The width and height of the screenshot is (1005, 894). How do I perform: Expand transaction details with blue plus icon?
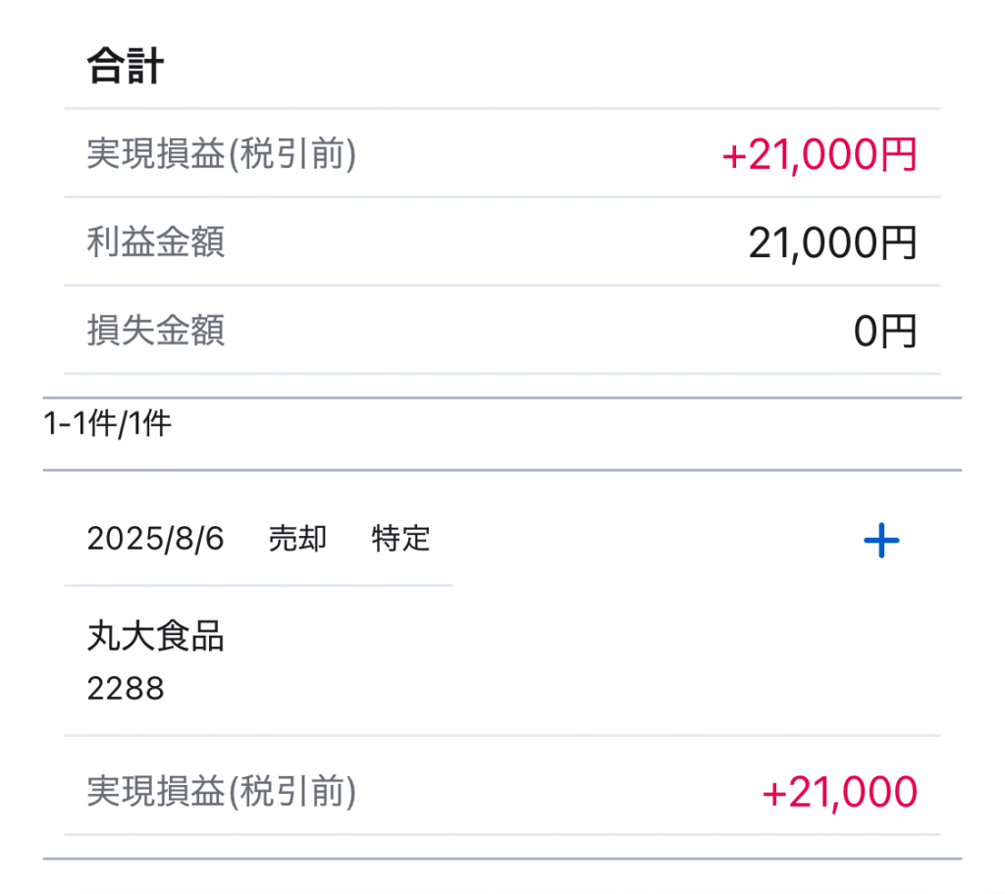(881, 541)
